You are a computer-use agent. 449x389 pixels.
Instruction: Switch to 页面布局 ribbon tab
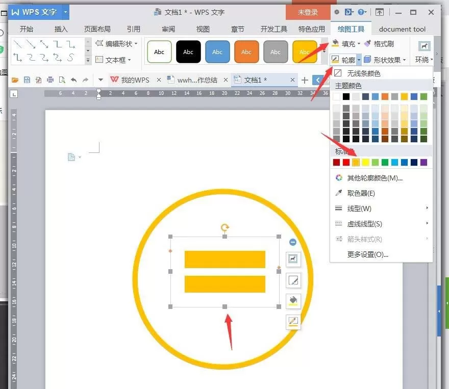tap(97, 29)
